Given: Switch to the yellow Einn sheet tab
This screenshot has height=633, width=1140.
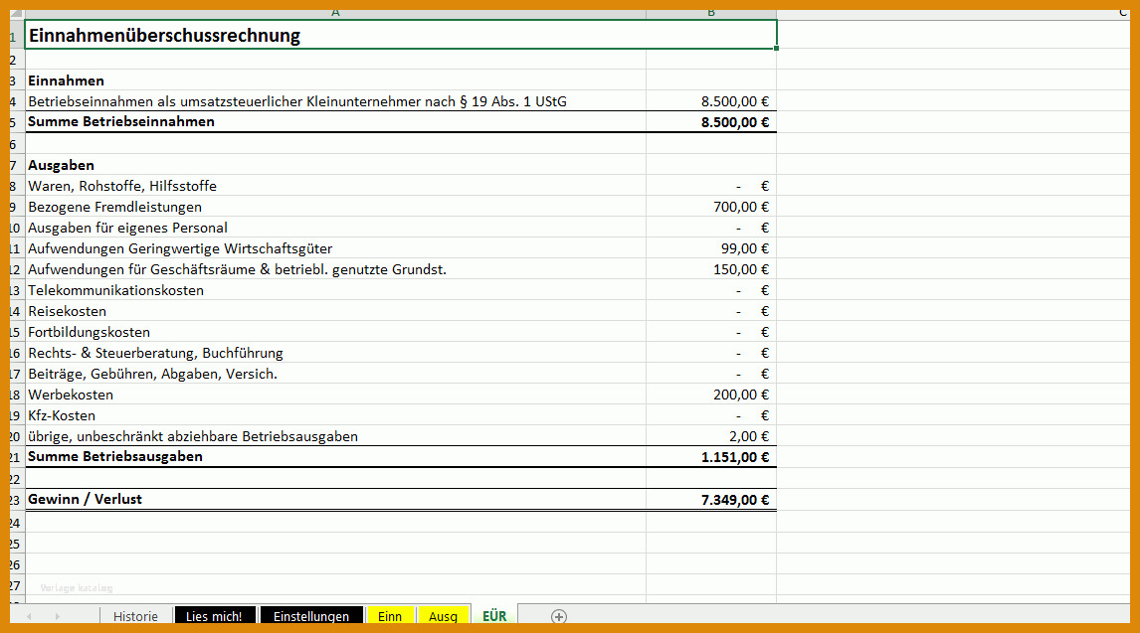Looking at the screenshot, I should [390, 616].
